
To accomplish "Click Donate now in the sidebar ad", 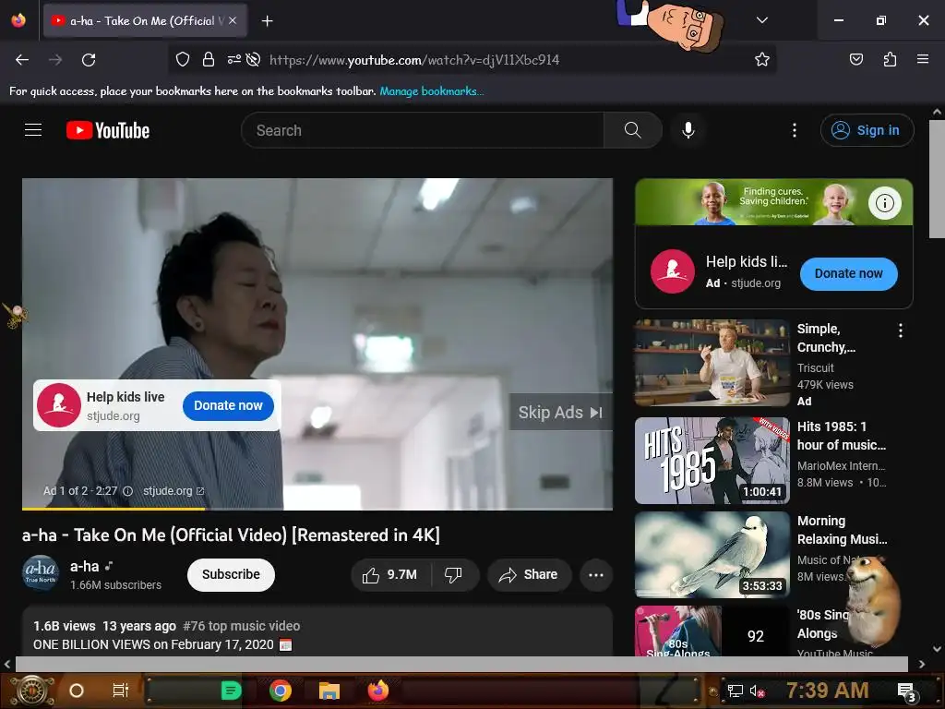I will 849,273.
